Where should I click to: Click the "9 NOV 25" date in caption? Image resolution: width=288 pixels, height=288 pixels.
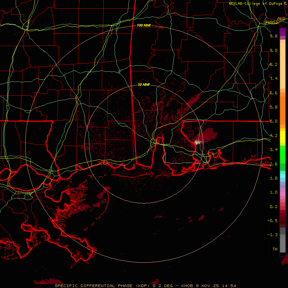pyautogui.click(x=207, y=286)
